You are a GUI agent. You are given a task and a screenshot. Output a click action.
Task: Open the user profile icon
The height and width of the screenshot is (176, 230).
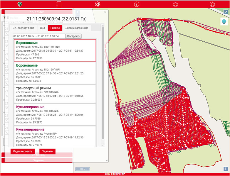(x=212, y=4)
